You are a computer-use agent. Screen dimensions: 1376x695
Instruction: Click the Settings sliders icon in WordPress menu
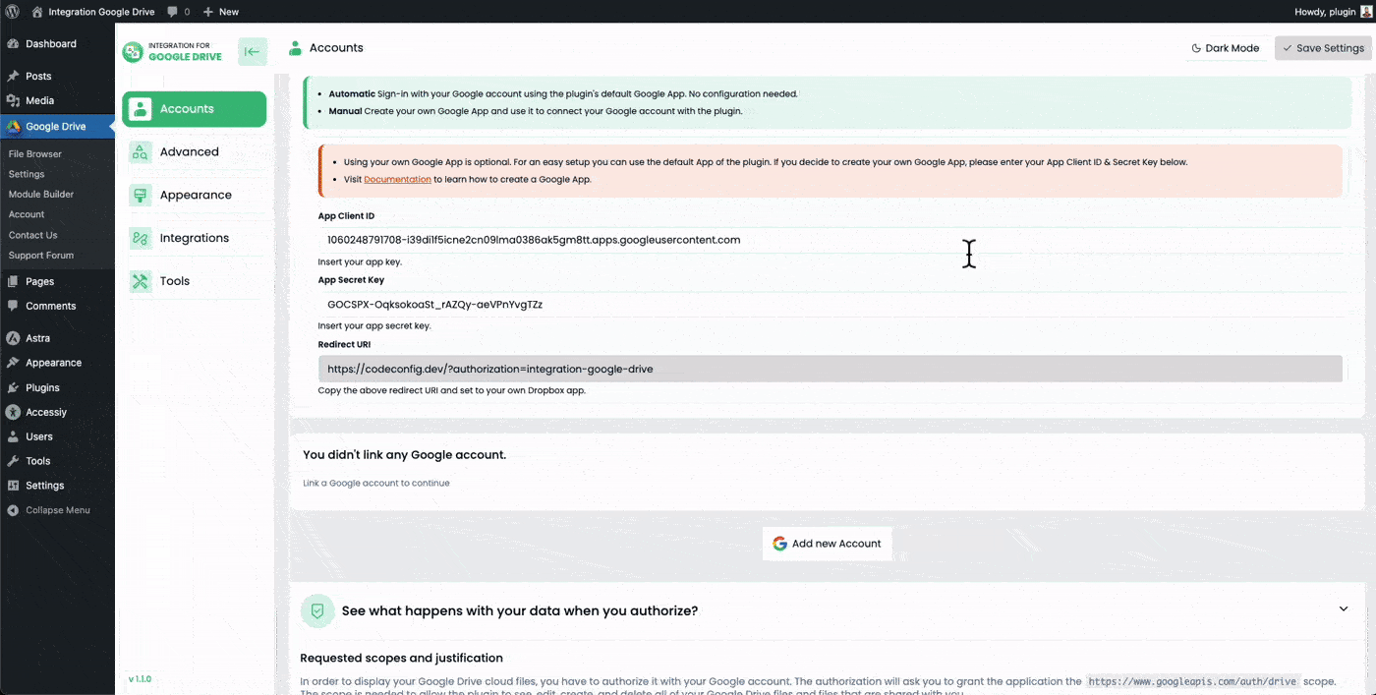click(13, 486)
